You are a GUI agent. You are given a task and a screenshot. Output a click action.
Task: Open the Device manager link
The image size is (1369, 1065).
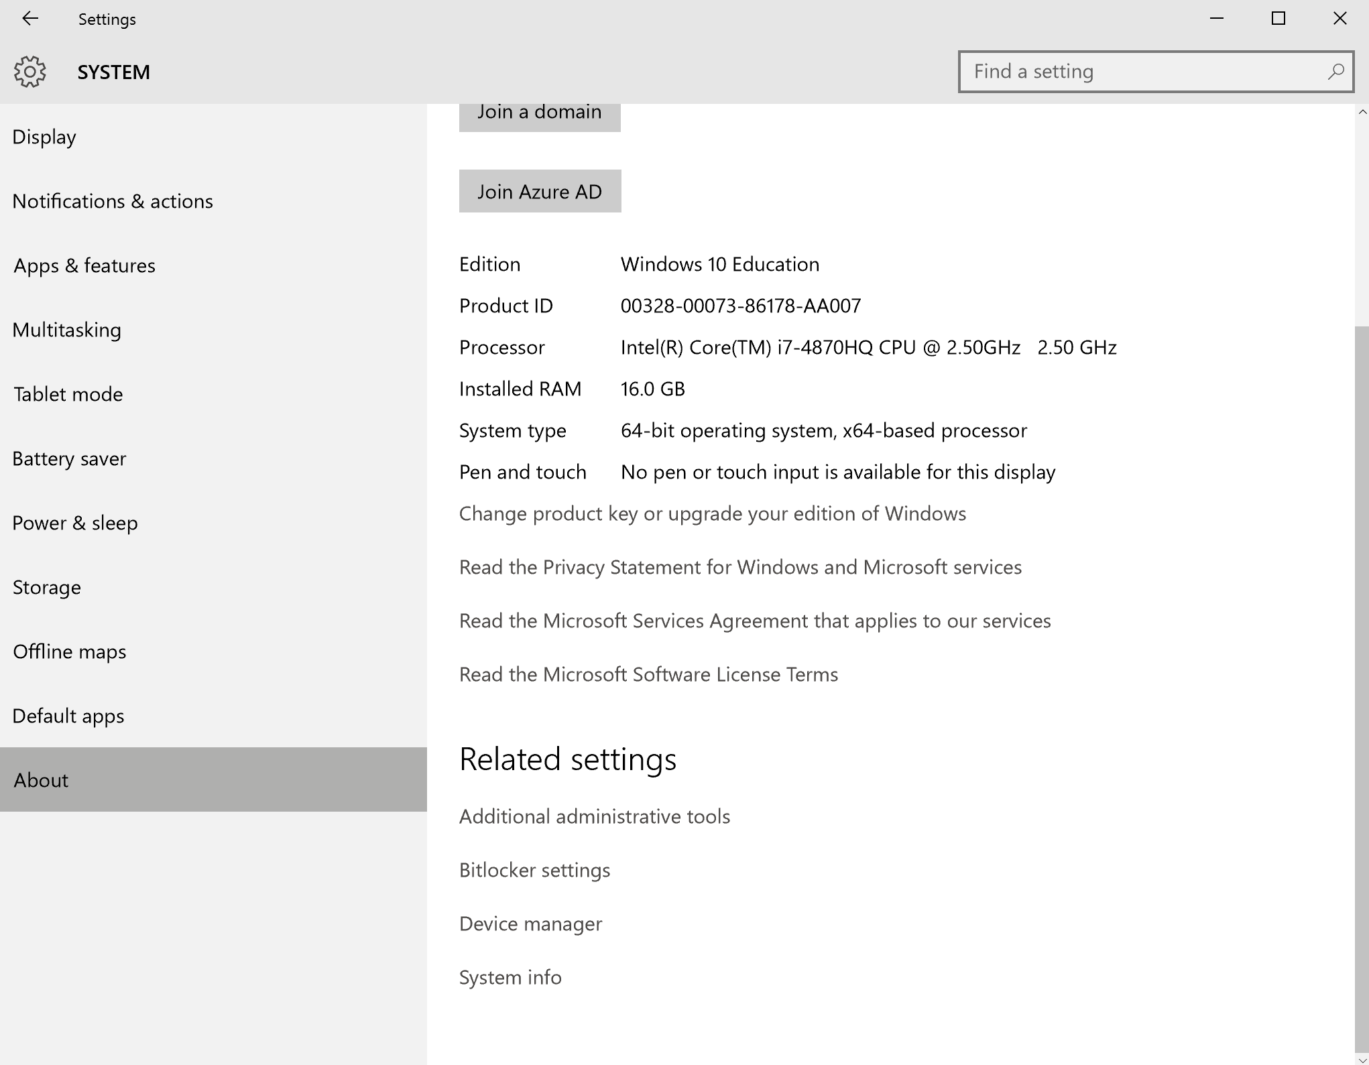(530, 924)
